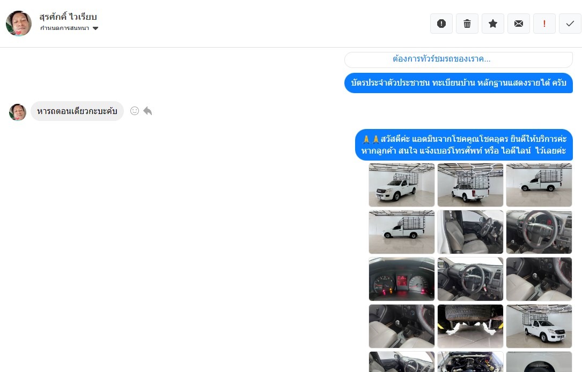Select sent message about บัตรประจำตัวประชาชน documents
582x372 pixels.
459,83
